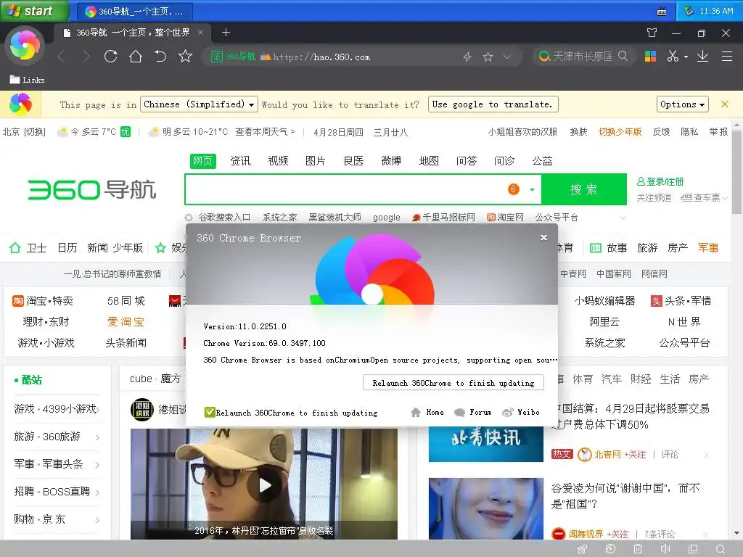Reload the page with refresh icon

click(x=110, y=57)
